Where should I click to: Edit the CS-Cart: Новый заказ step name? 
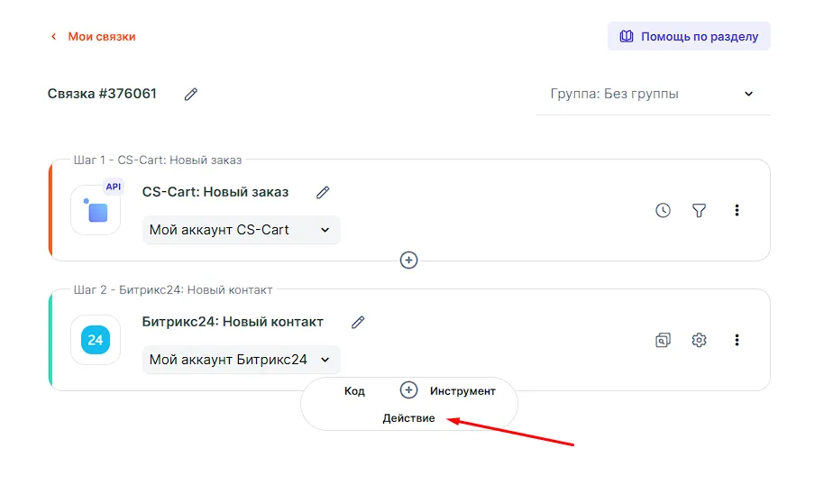point(323,192)
